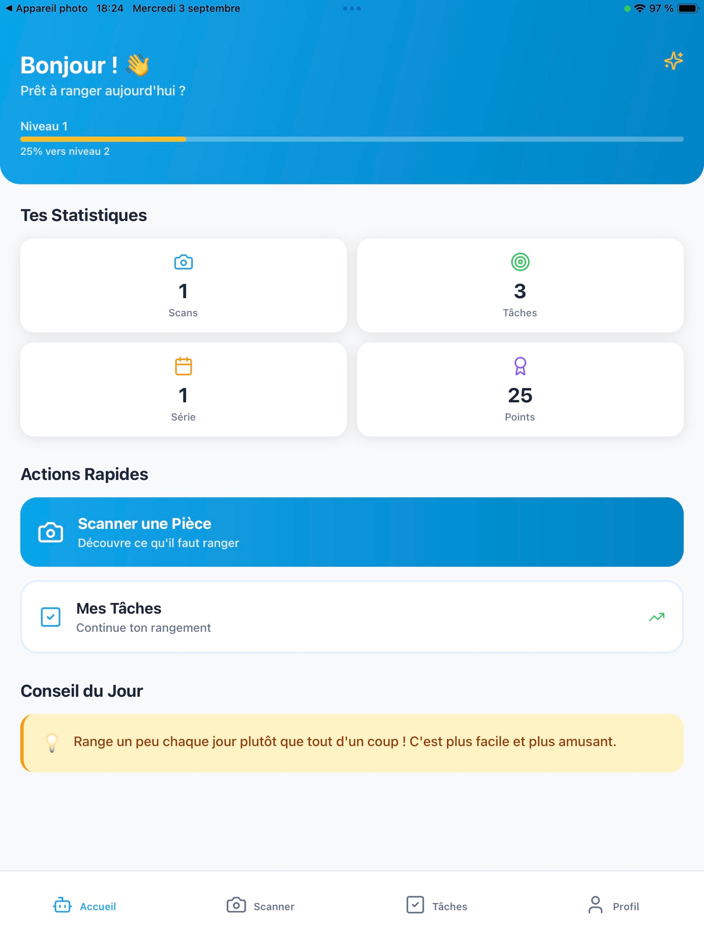704x938 pixels.
Task: Click the purple award ribbon icon above Points
Action: [520, 366]
